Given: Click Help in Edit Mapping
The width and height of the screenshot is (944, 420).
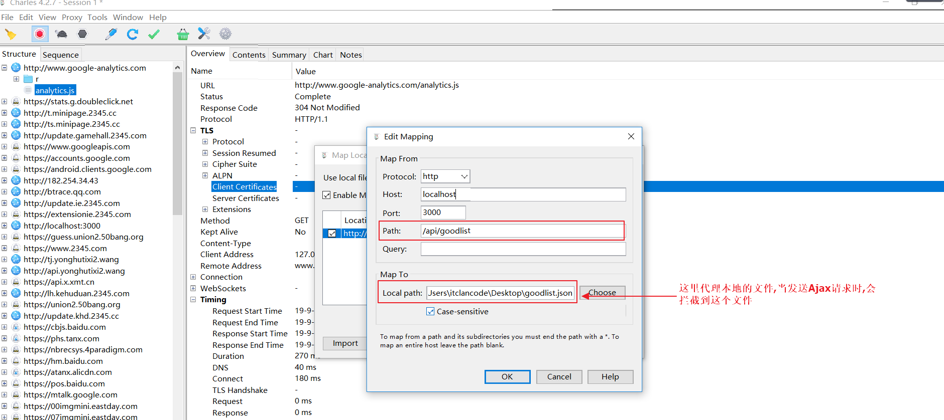Looking at the screenshot, I should click(610, 376).
